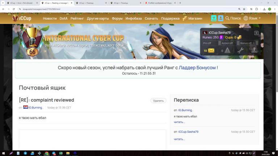Open a new browser tab

pos(180,3)
